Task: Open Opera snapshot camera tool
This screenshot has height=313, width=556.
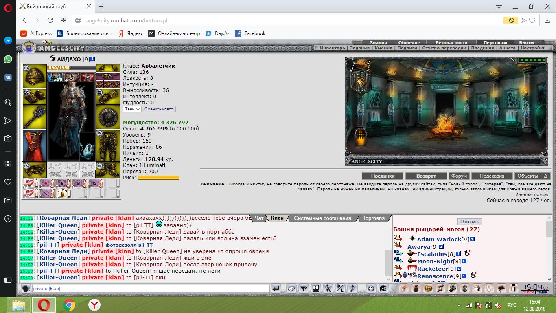Action: tap(8, 139)
